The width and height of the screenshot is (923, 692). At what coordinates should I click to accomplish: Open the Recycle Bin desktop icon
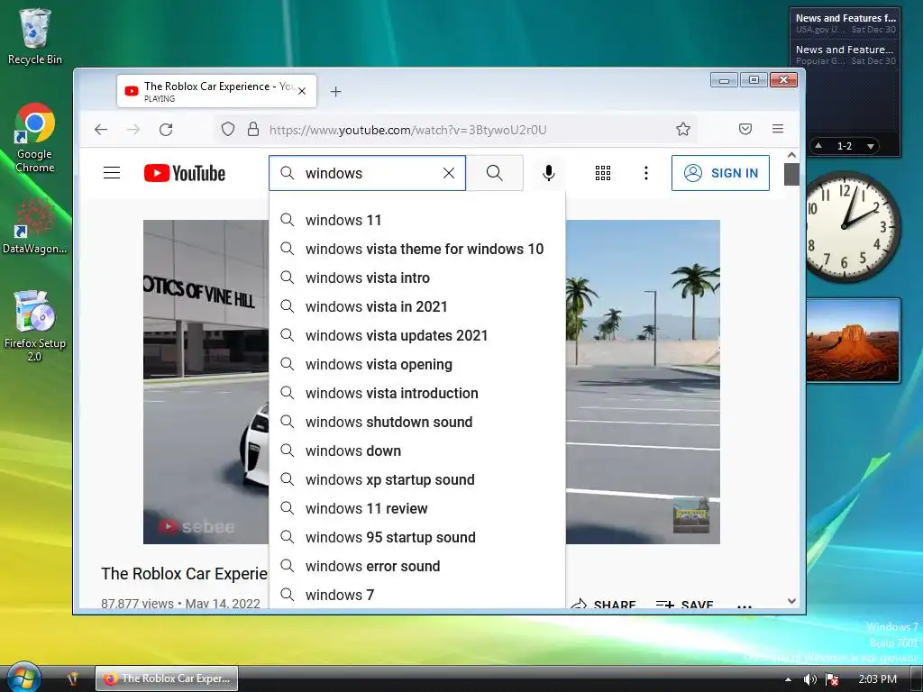pos(35,36)
